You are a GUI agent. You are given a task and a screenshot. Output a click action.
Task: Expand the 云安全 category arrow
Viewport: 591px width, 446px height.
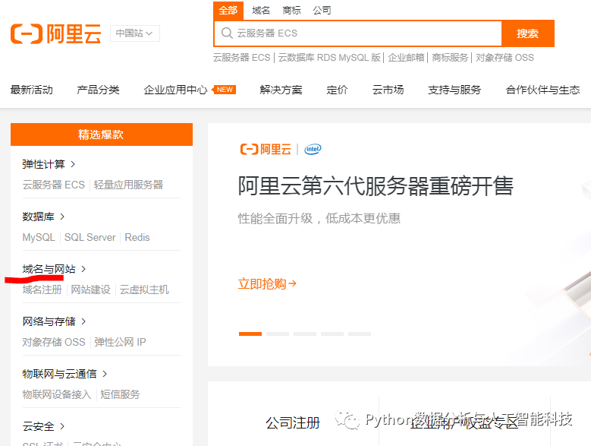tap(62, 426)
